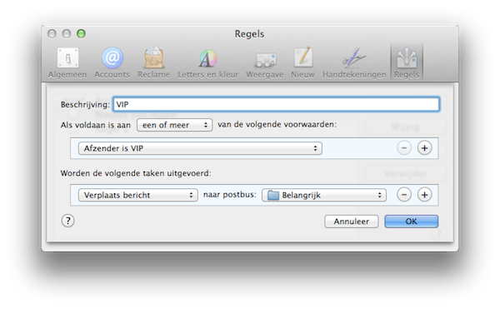
Task: Open the Handtekeningen signatures pane
Action: 354,62
